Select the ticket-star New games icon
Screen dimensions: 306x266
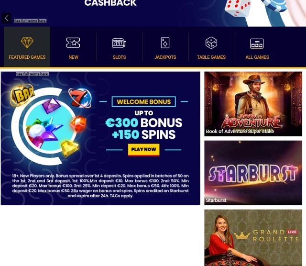(73, 43)
